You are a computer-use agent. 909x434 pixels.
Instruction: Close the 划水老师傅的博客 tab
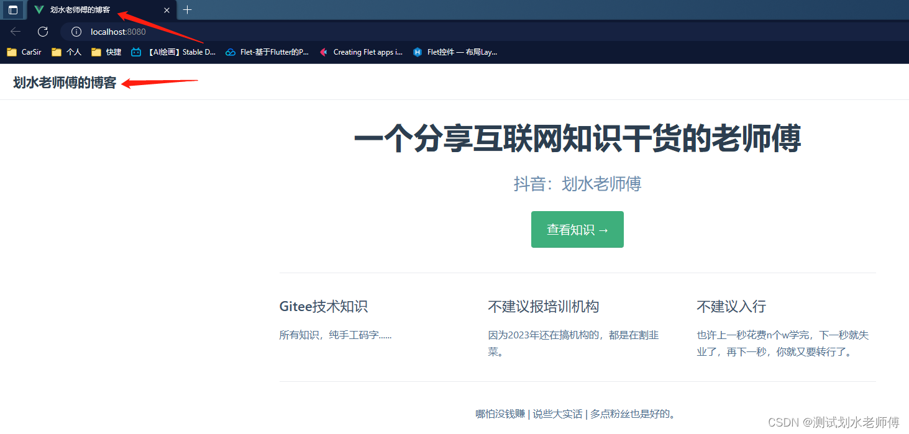(x=166, y=10)
